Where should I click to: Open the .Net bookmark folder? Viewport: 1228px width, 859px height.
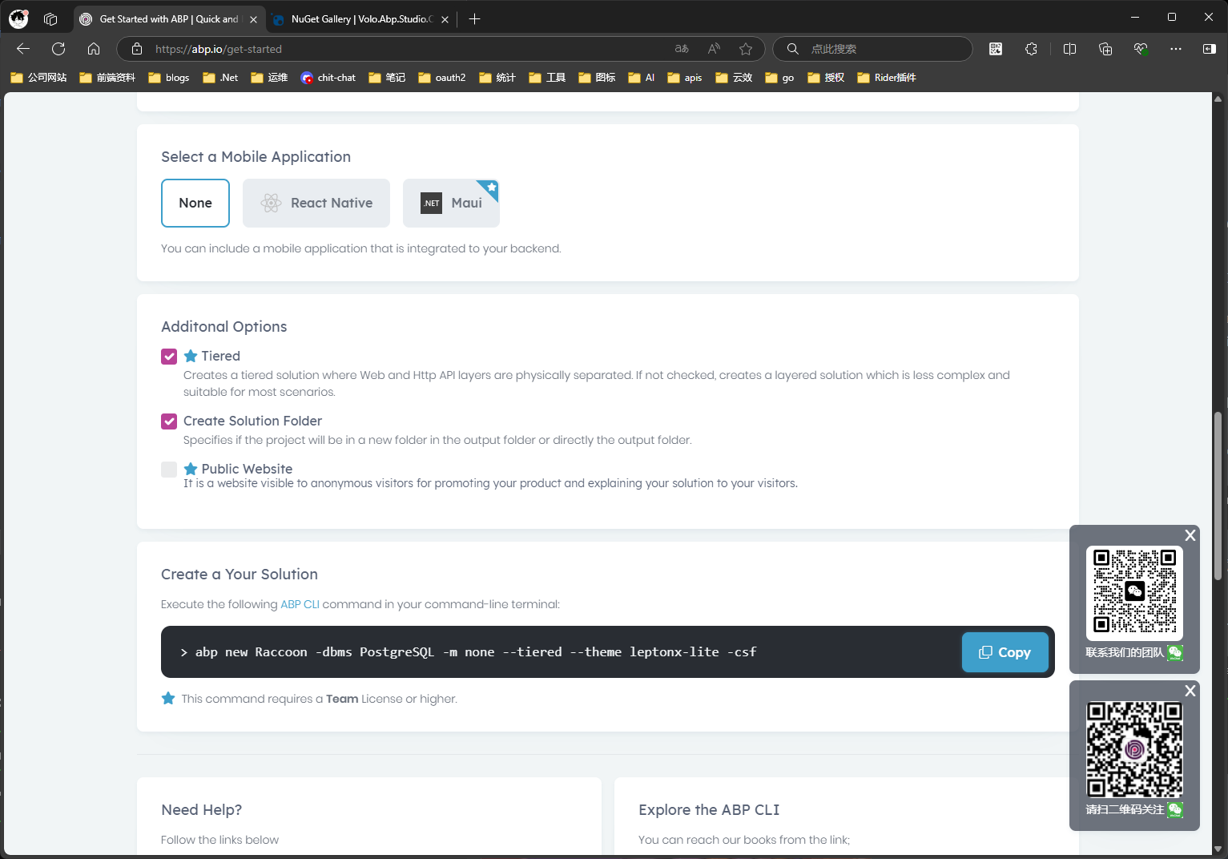point(220,78)
